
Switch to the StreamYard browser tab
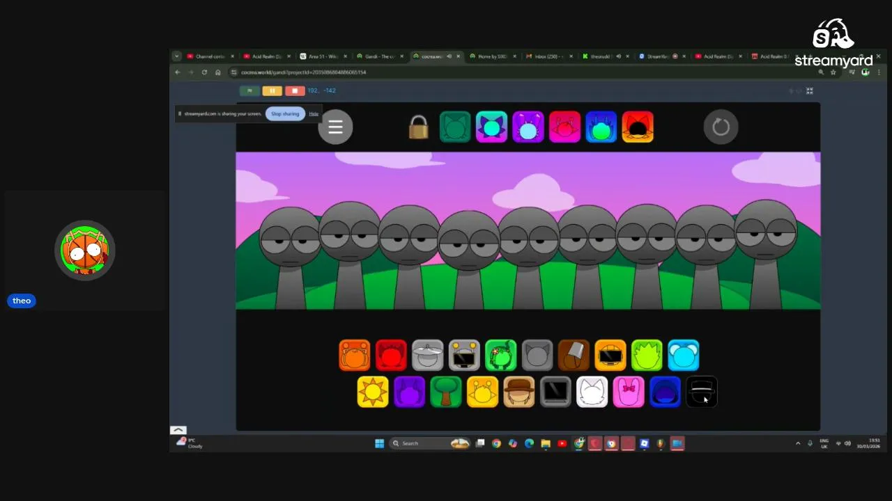662,56
